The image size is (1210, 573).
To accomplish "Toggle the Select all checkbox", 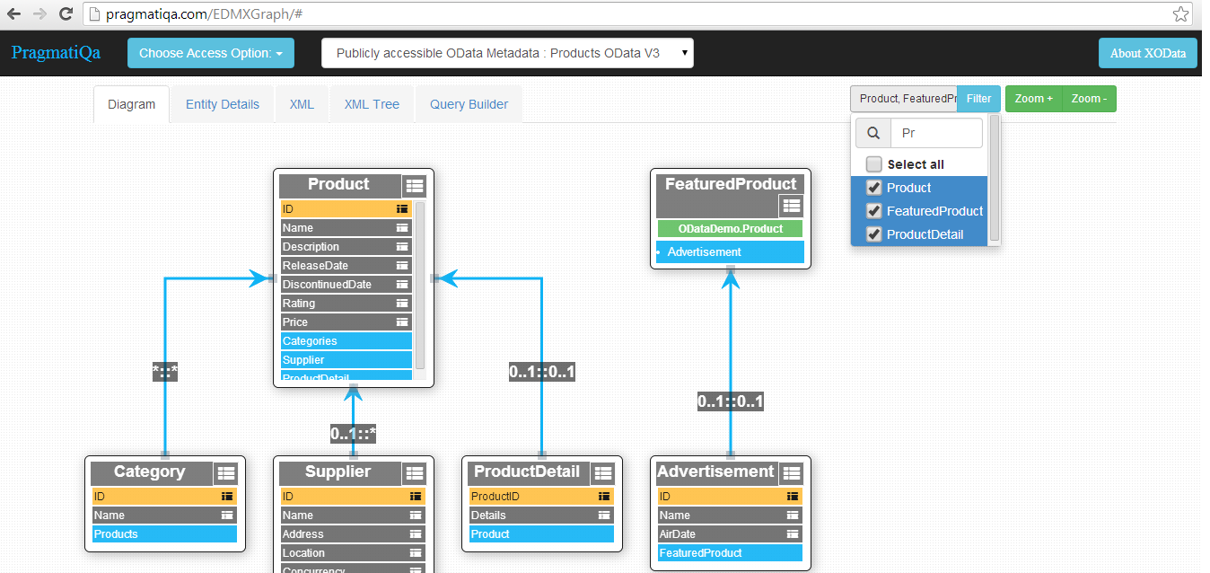I will pos(872,163).
